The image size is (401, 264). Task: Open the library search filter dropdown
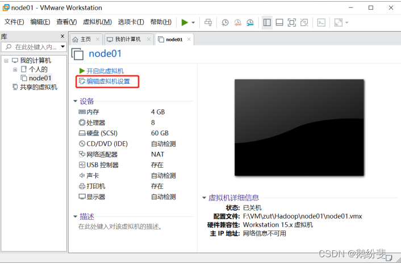pos(62,47)
